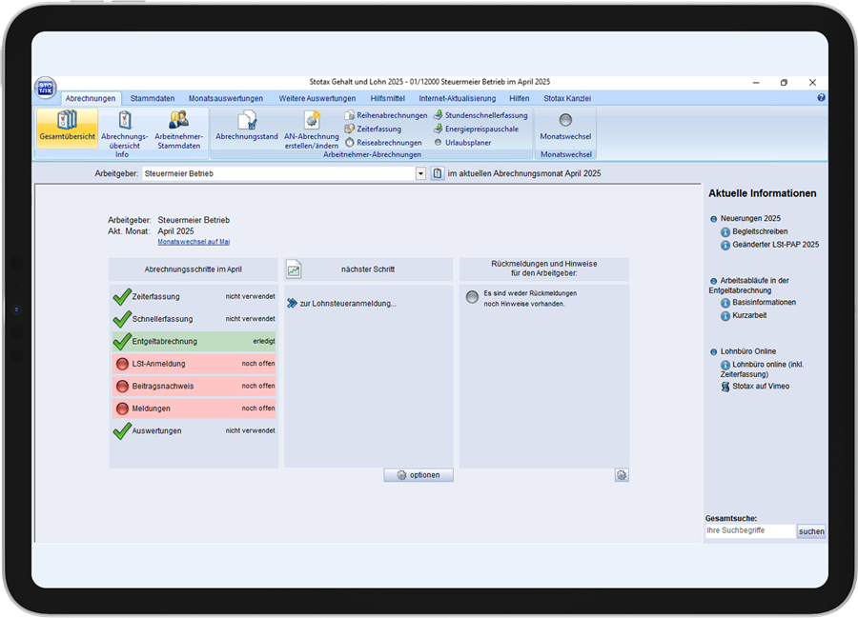Screen dimensions: 858x618
Task: Switch to the Abrechnungen tab
Action: click(x=91, y=98)
